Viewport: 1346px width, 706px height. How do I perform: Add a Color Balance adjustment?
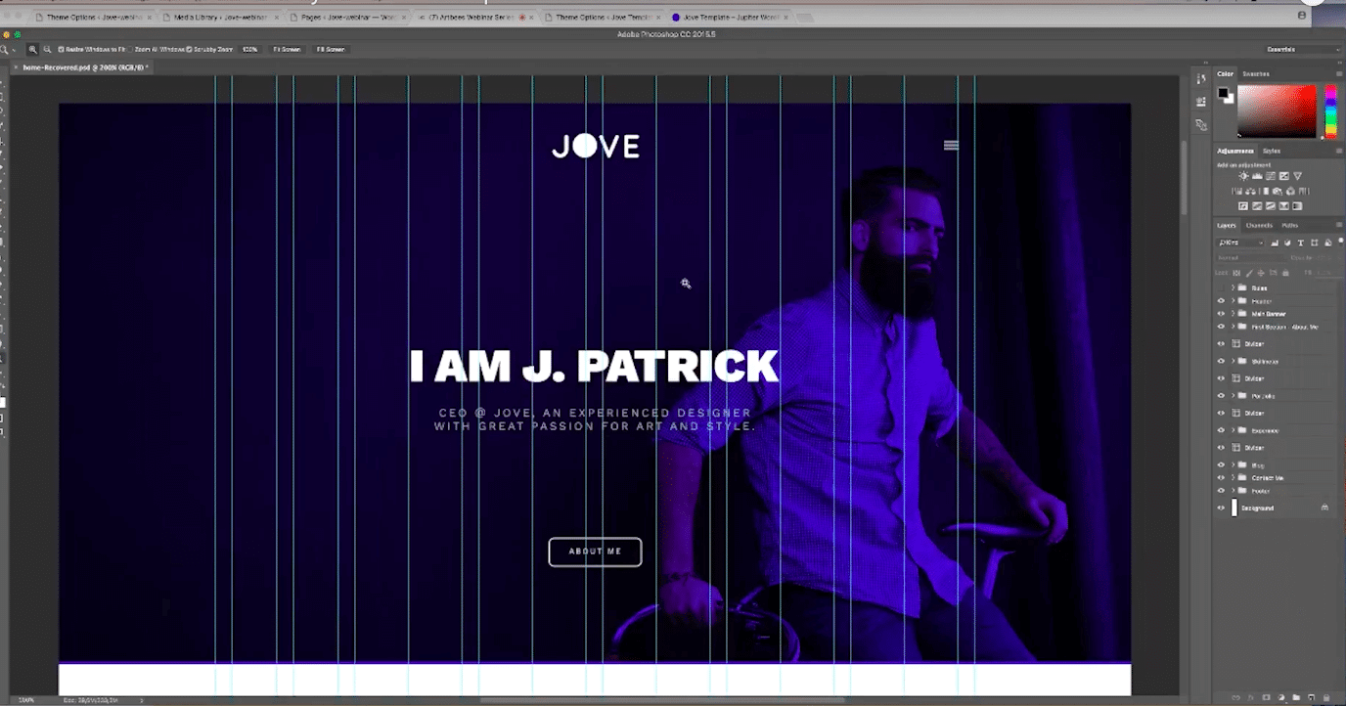1250,192
